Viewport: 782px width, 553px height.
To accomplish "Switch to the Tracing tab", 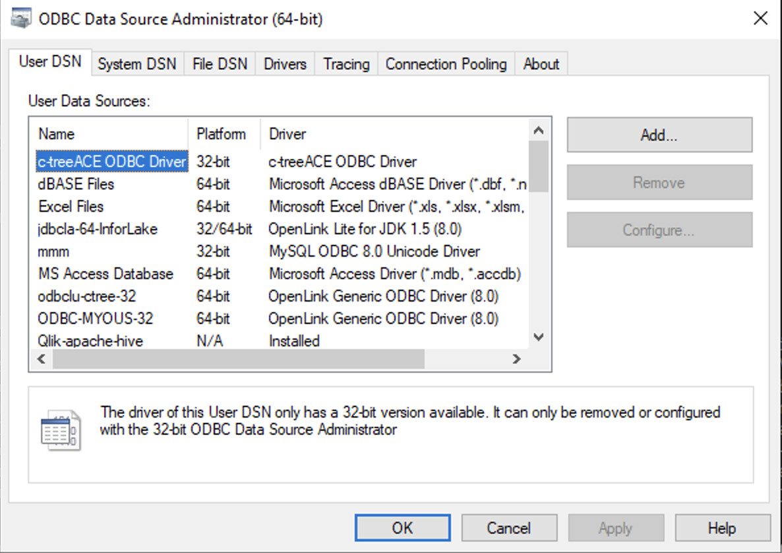I will [x=346, y=63].
